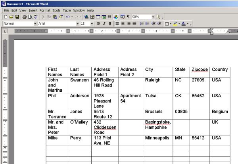Viewport: 238px width, 164px height.
Task: Open the Format menu
Action: [x=44, y=10]
